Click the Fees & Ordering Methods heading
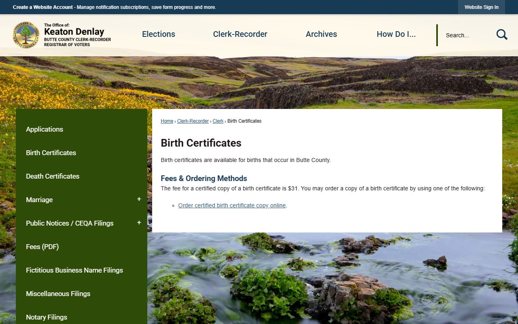This screenshot has height=324, width=518. click(204, 178)
